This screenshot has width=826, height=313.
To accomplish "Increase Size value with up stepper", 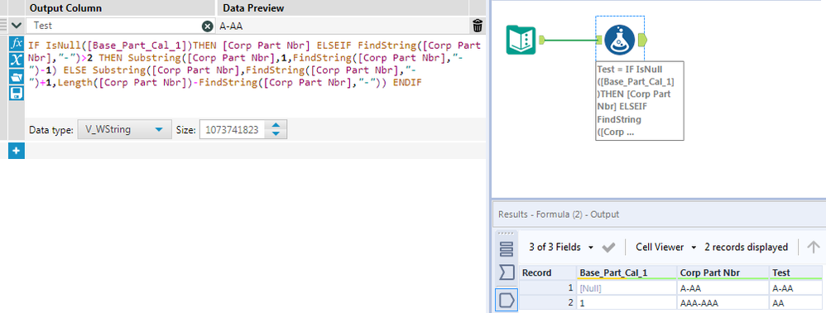I will coord(276,125).
